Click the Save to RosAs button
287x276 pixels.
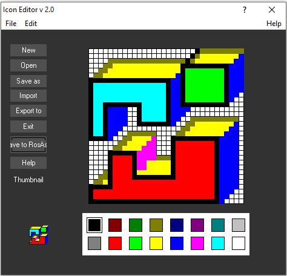click(x=28, y=145)
